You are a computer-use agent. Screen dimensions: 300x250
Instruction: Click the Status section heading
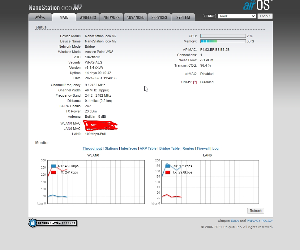point(41,27)
